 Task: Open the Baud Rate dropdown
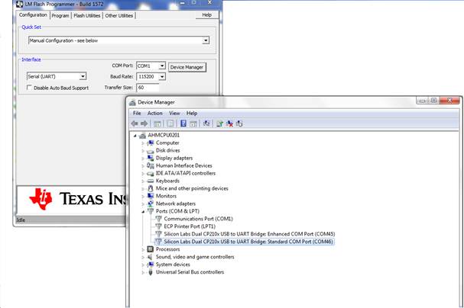[162, 76]
